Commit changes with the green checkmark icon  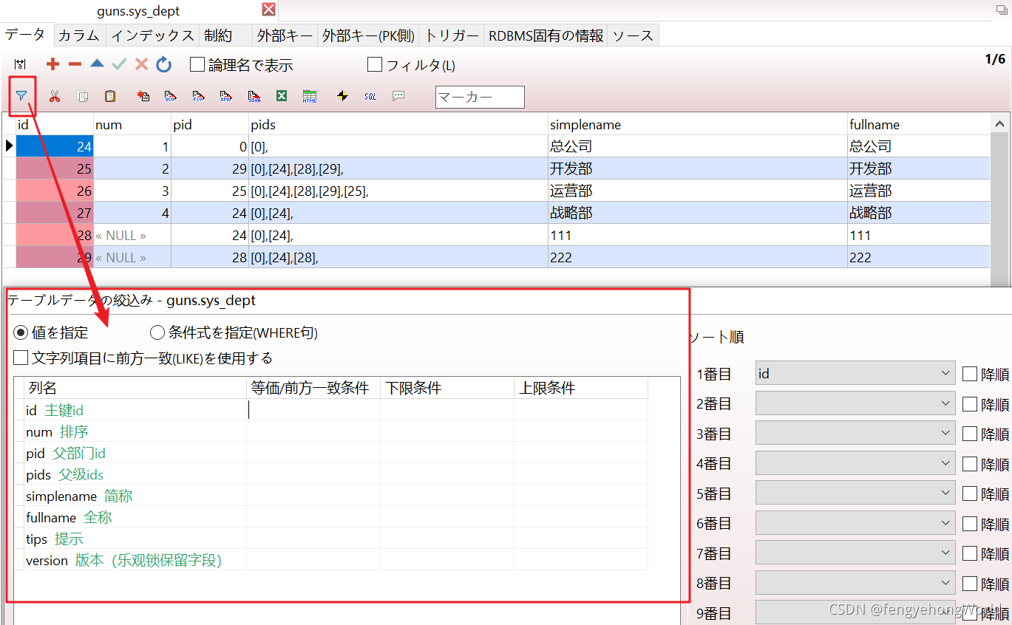click(x=119, y=65)
